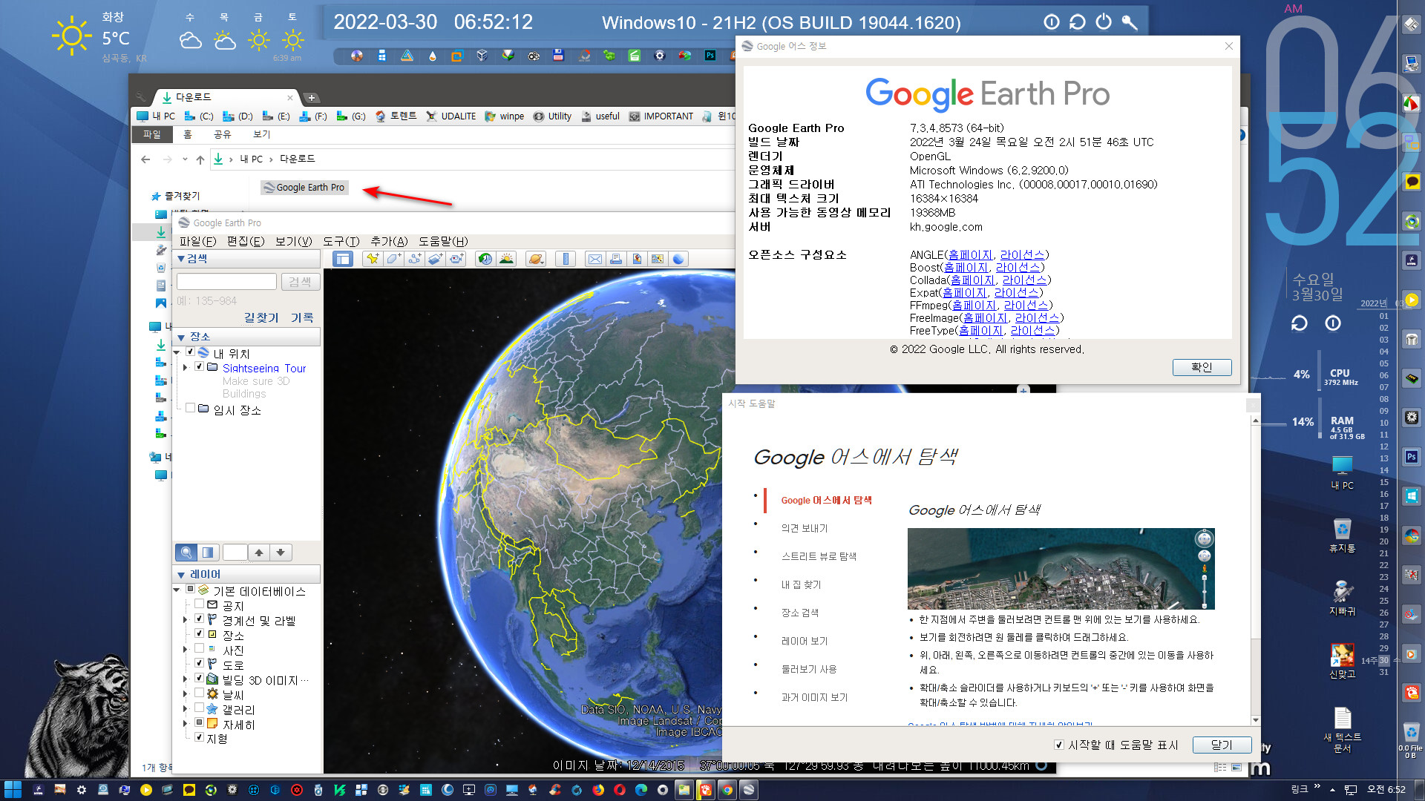Click 확인 in the Google 어스 정보 dialog
The image size is (1425, 801).
tap(1202, 367)
